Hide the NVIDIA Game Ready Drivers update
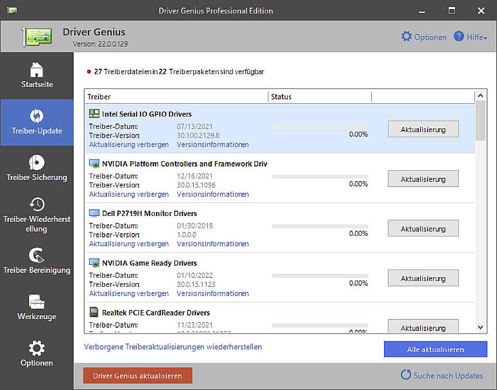The height and width of the screenshot is (390, 497). tap(129, 293)
